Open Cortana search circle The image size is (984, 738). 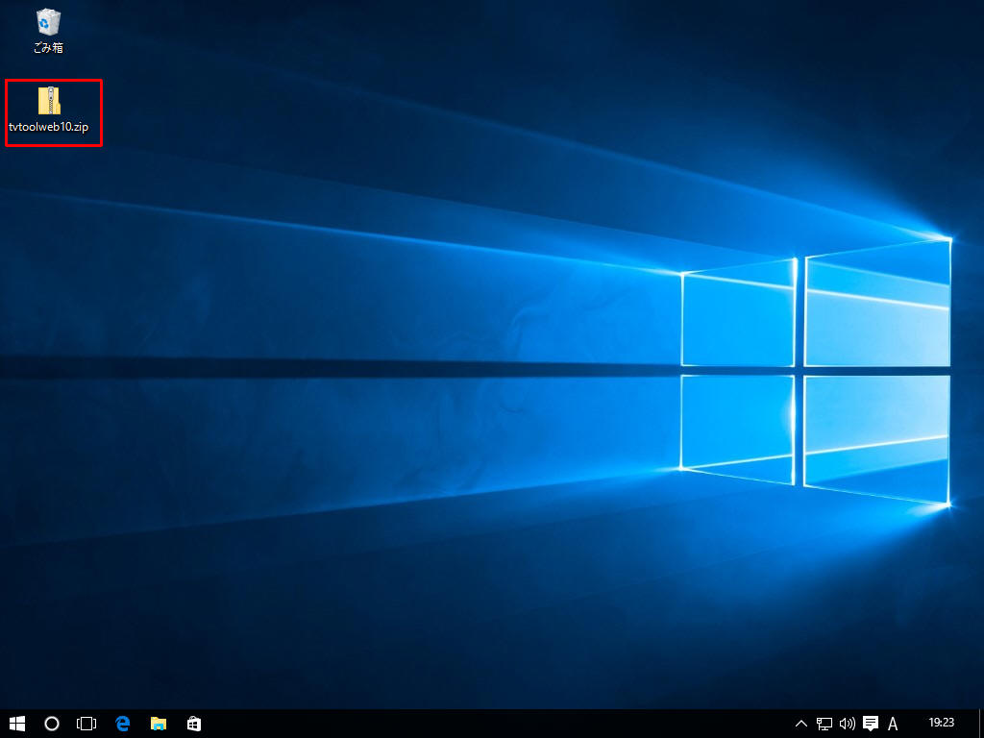tap(52, 724)
